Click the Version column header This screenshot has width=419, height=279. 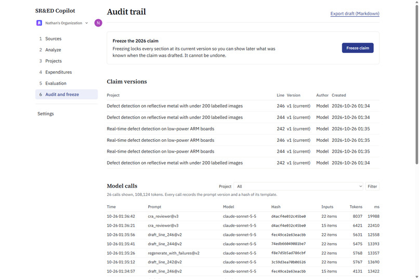tap(293, 95)
